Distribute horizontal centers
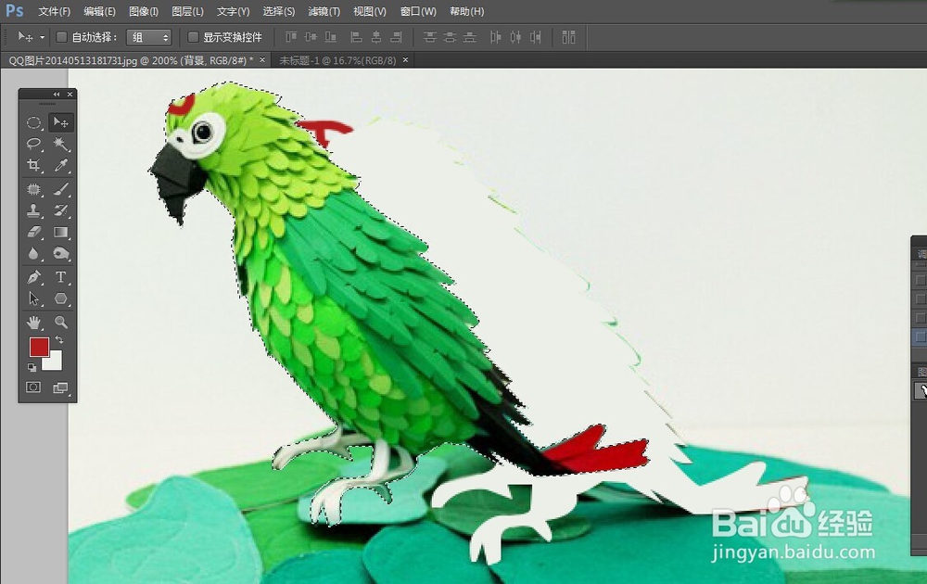Screen dimensions: 927x584 (515, 37)
